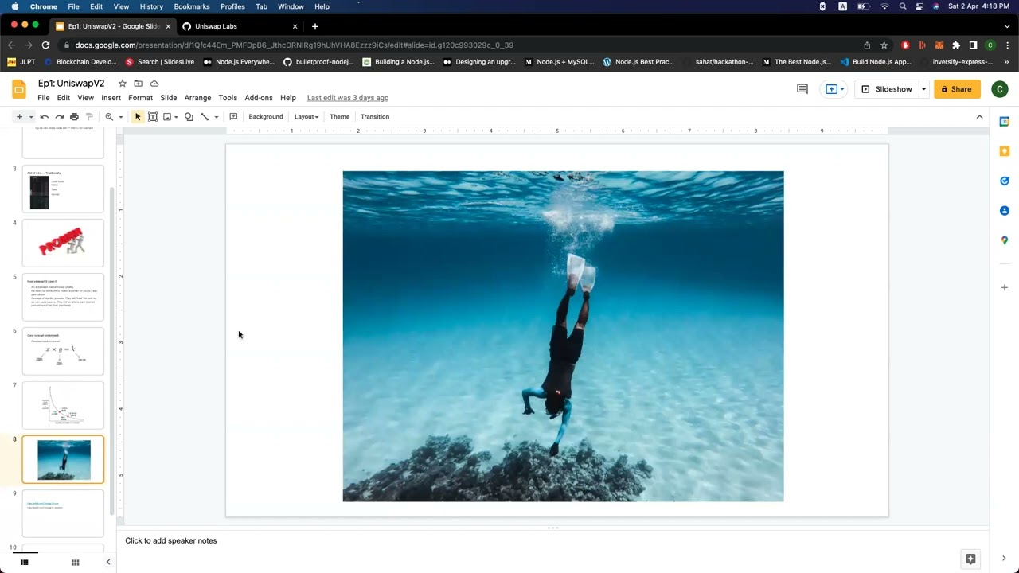The width and height of the screenshot is (1019, 573).
Task: Click the Explore button at bottom right
Action: 970,559
